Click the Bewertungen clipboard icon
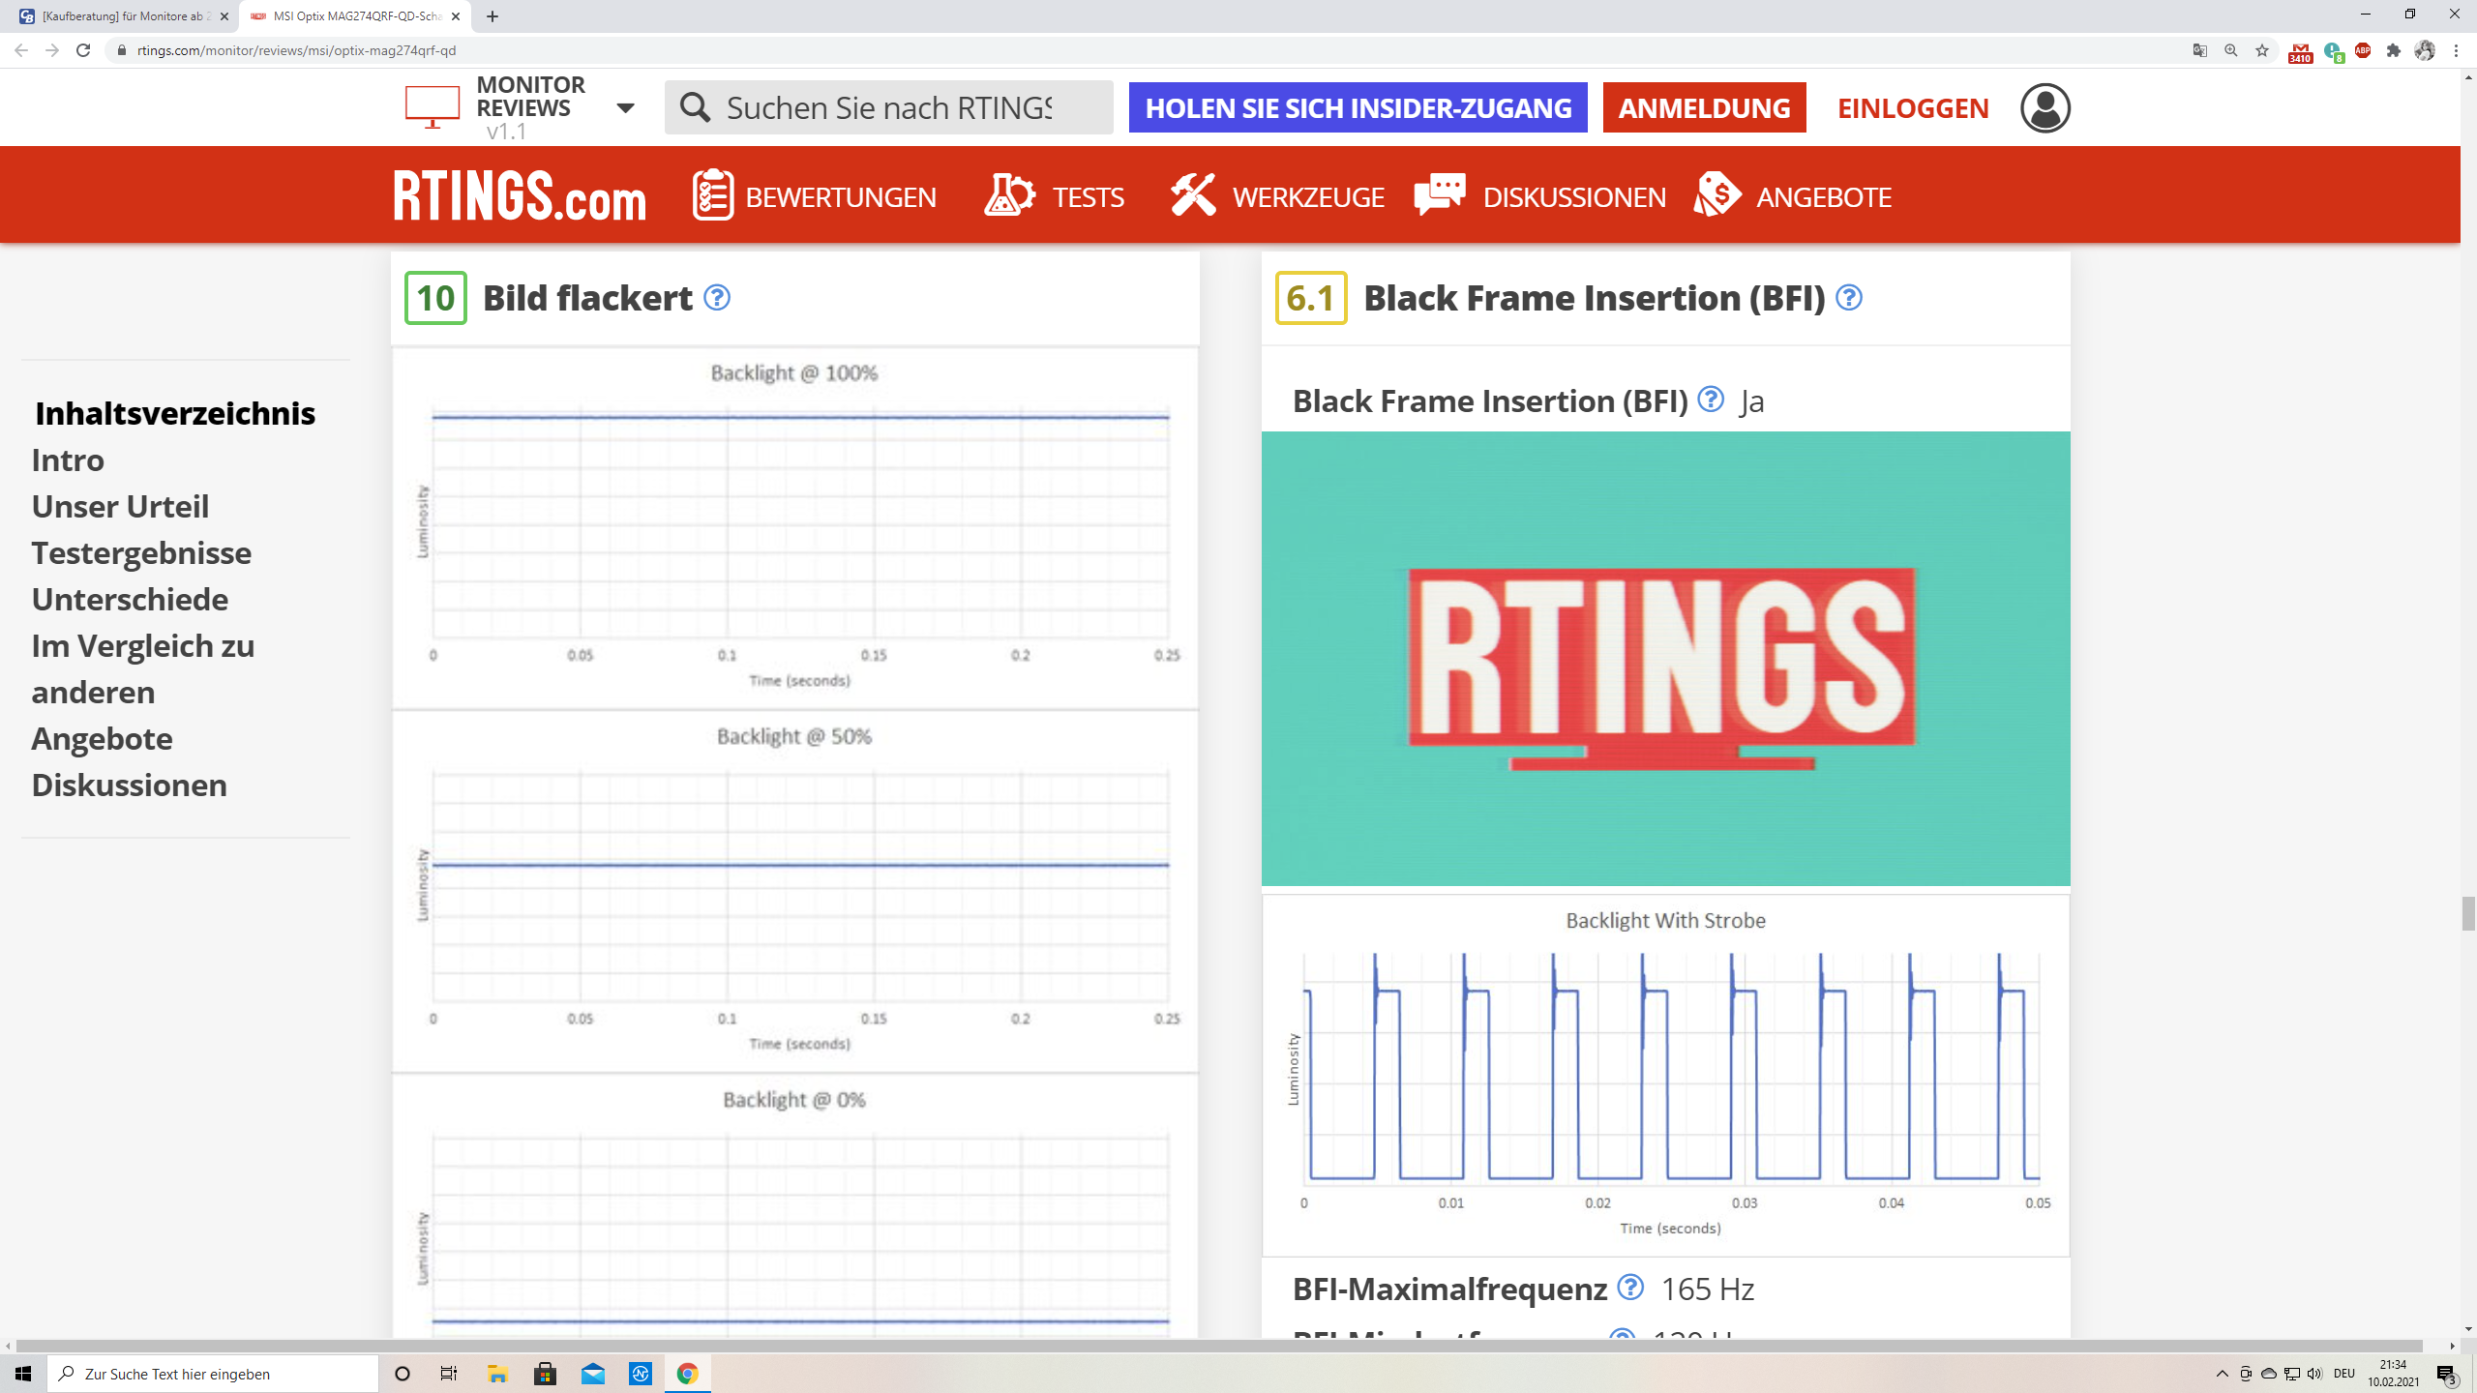The width and height of the screenshot is (2477, 1393). [x=713, y=196]
